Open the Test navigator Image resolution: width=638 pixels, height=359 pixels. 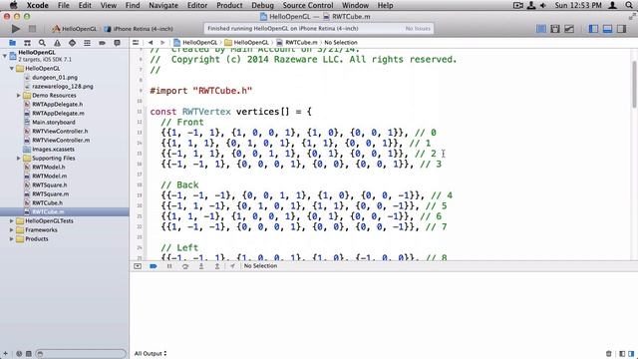pyautogui.click(x=72, y=43)
